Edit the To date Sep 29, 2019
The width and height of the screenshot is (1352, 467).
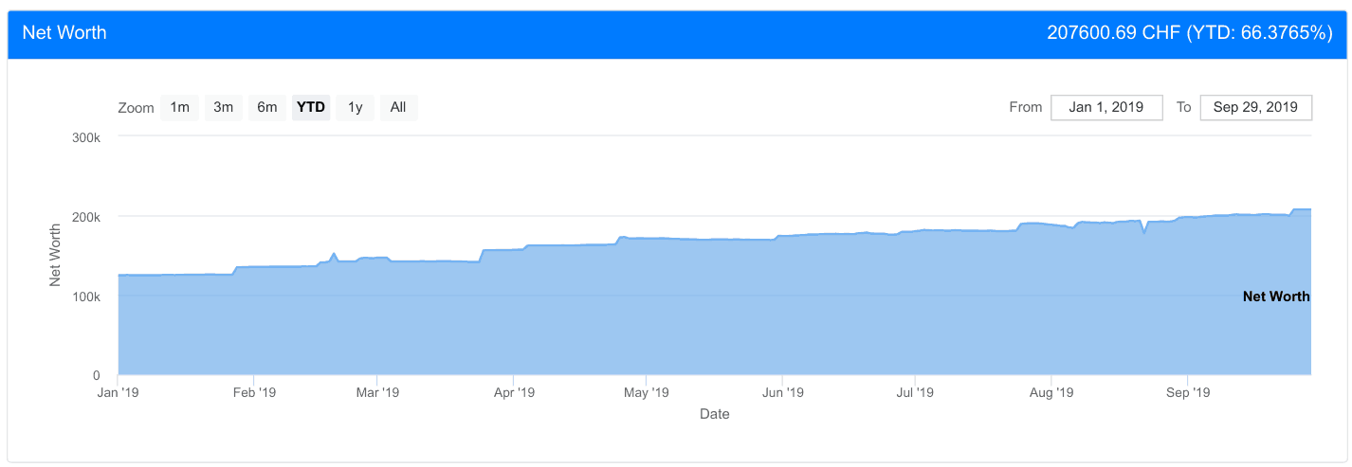pyautogui.click(x=1256, y=107)
